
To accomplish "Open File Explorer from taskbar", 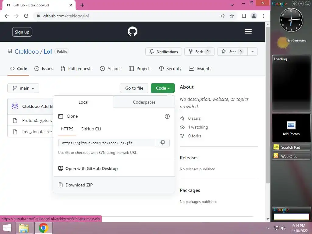I will [24, 228].
